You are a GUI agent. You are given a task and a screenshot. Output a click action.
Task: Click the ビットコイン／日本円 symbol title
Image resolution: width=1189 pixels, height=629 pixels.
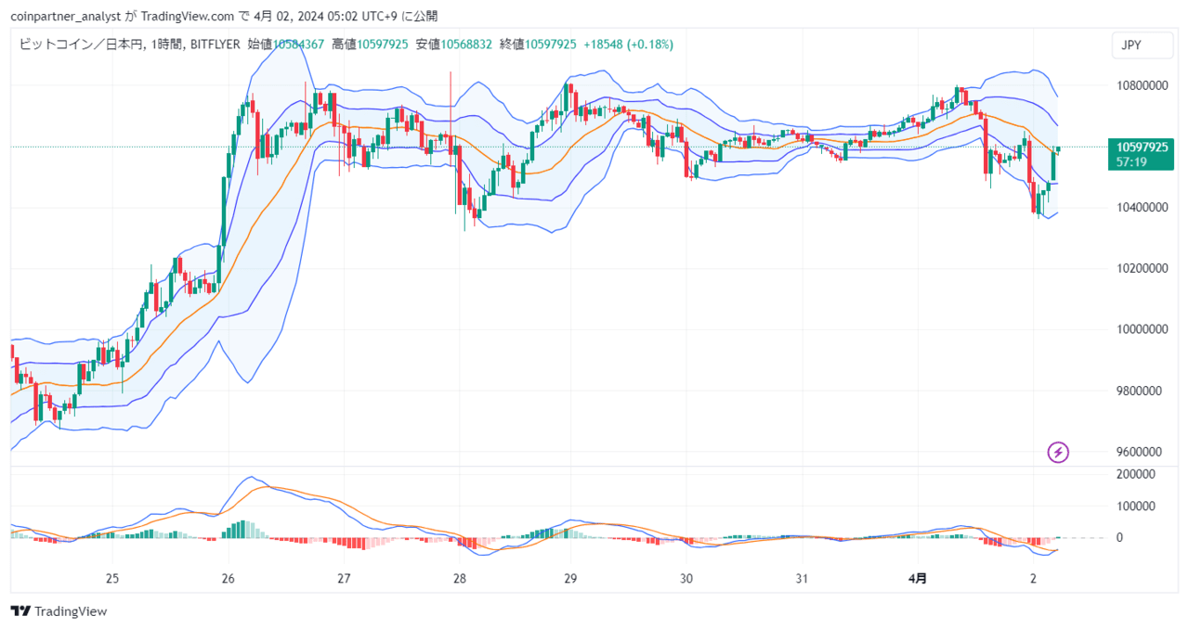pos(80,45)
